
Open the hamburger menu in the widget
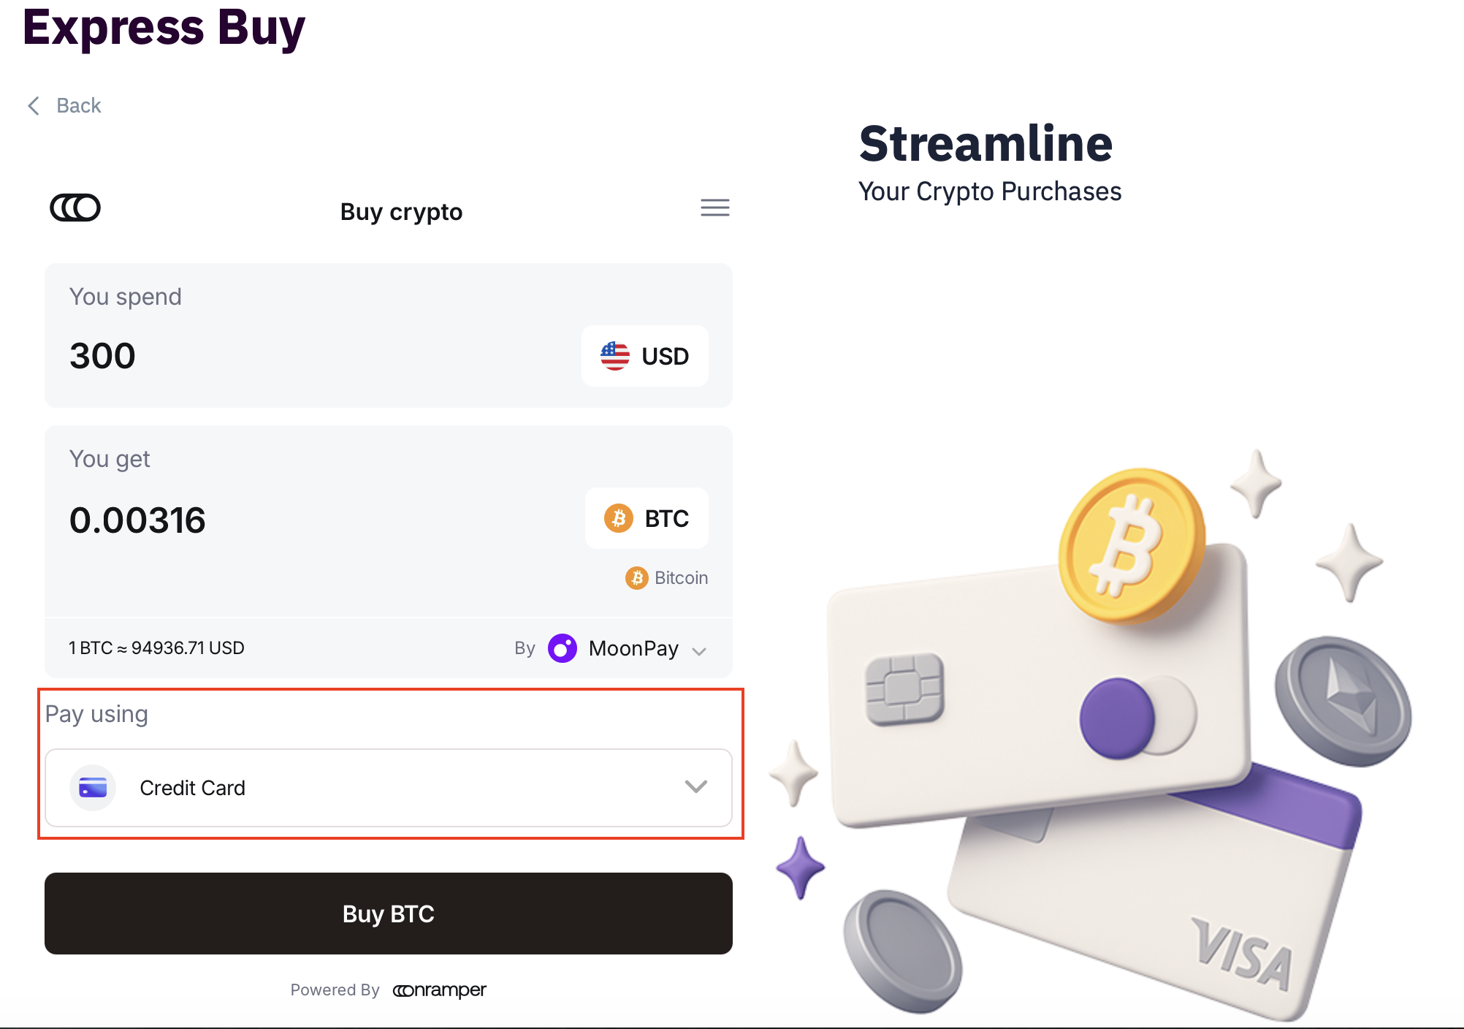tap(714, 208)
